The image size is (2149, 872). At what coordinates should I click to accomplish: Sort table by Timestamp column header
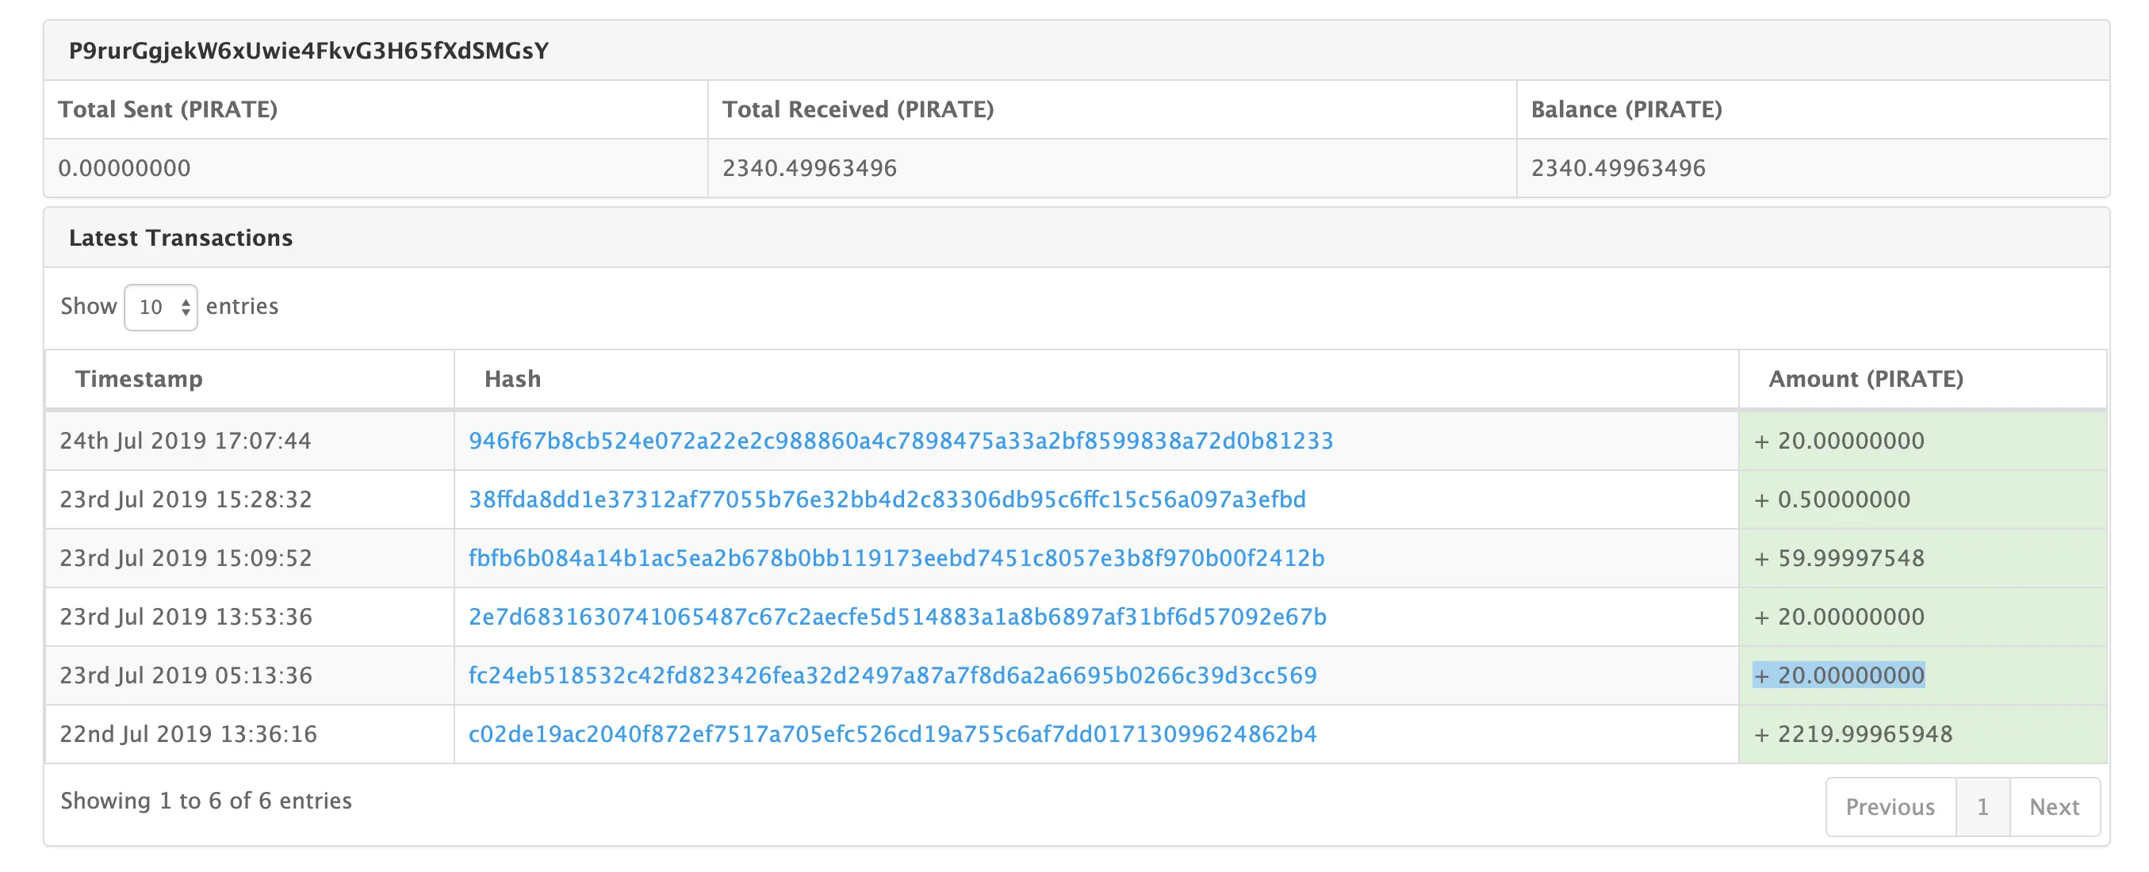pyautogui.click(x=250, y=378)
